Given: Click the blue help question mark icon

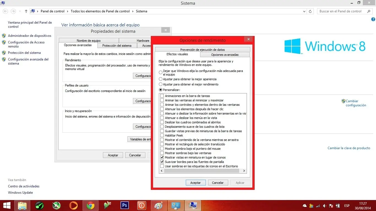Looking at the screenshot, I should 373,20.
